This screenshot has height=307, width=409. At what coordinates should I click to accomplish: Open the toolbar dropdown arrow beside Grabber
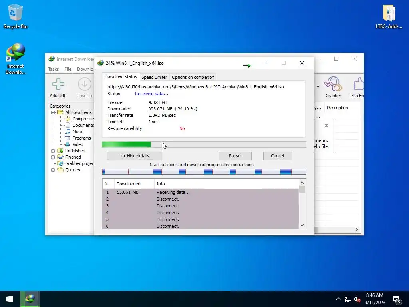(x=318, y=87)
